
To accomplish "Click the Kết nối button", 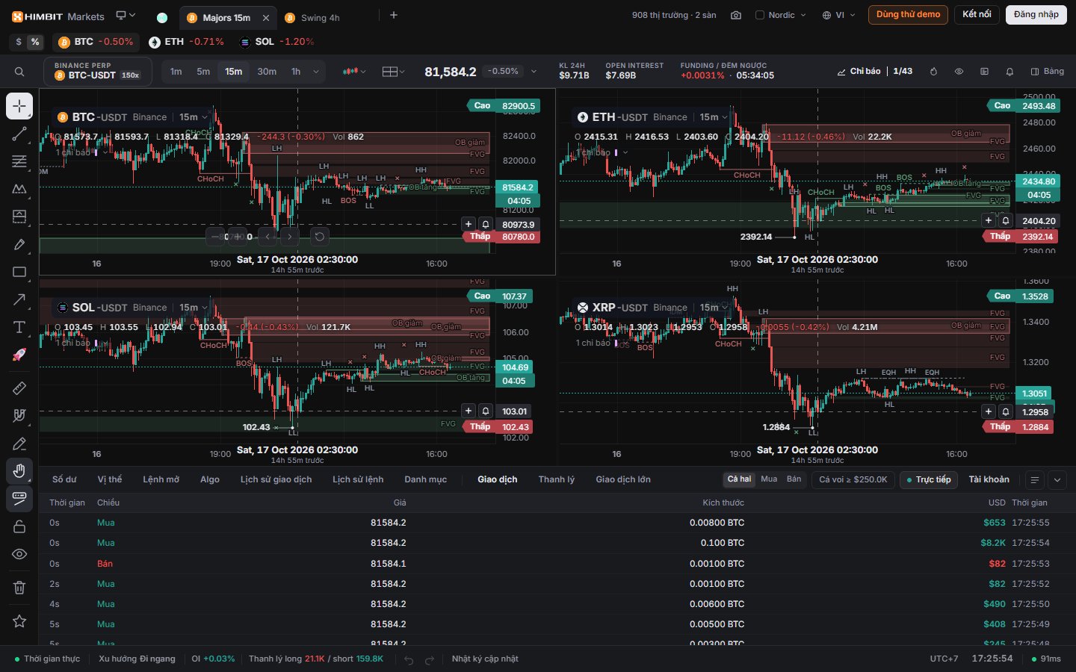I will [977, 15].
